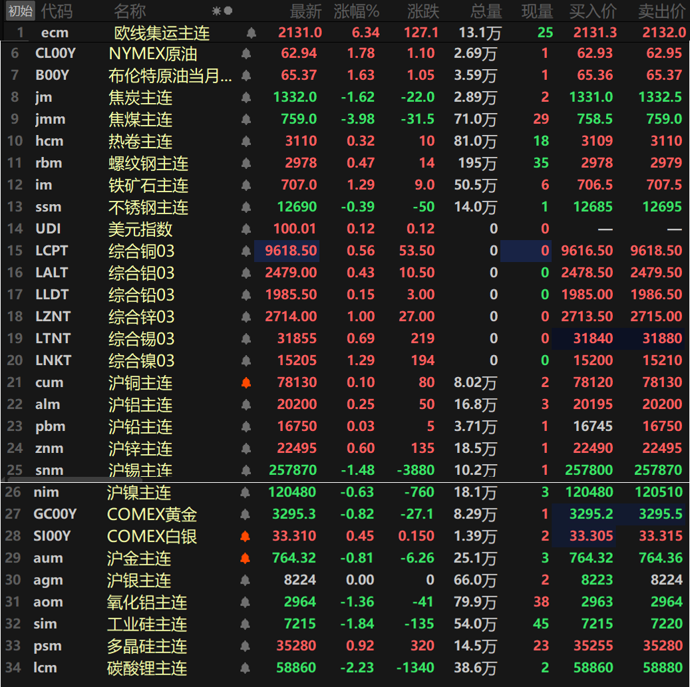Select the row with code GC00Y

[55, 514]
